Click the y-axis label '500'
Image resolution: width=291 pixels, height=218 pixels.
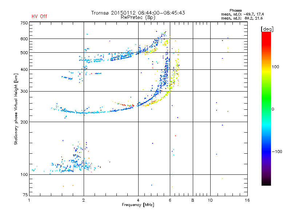click(x=24, y=53)
